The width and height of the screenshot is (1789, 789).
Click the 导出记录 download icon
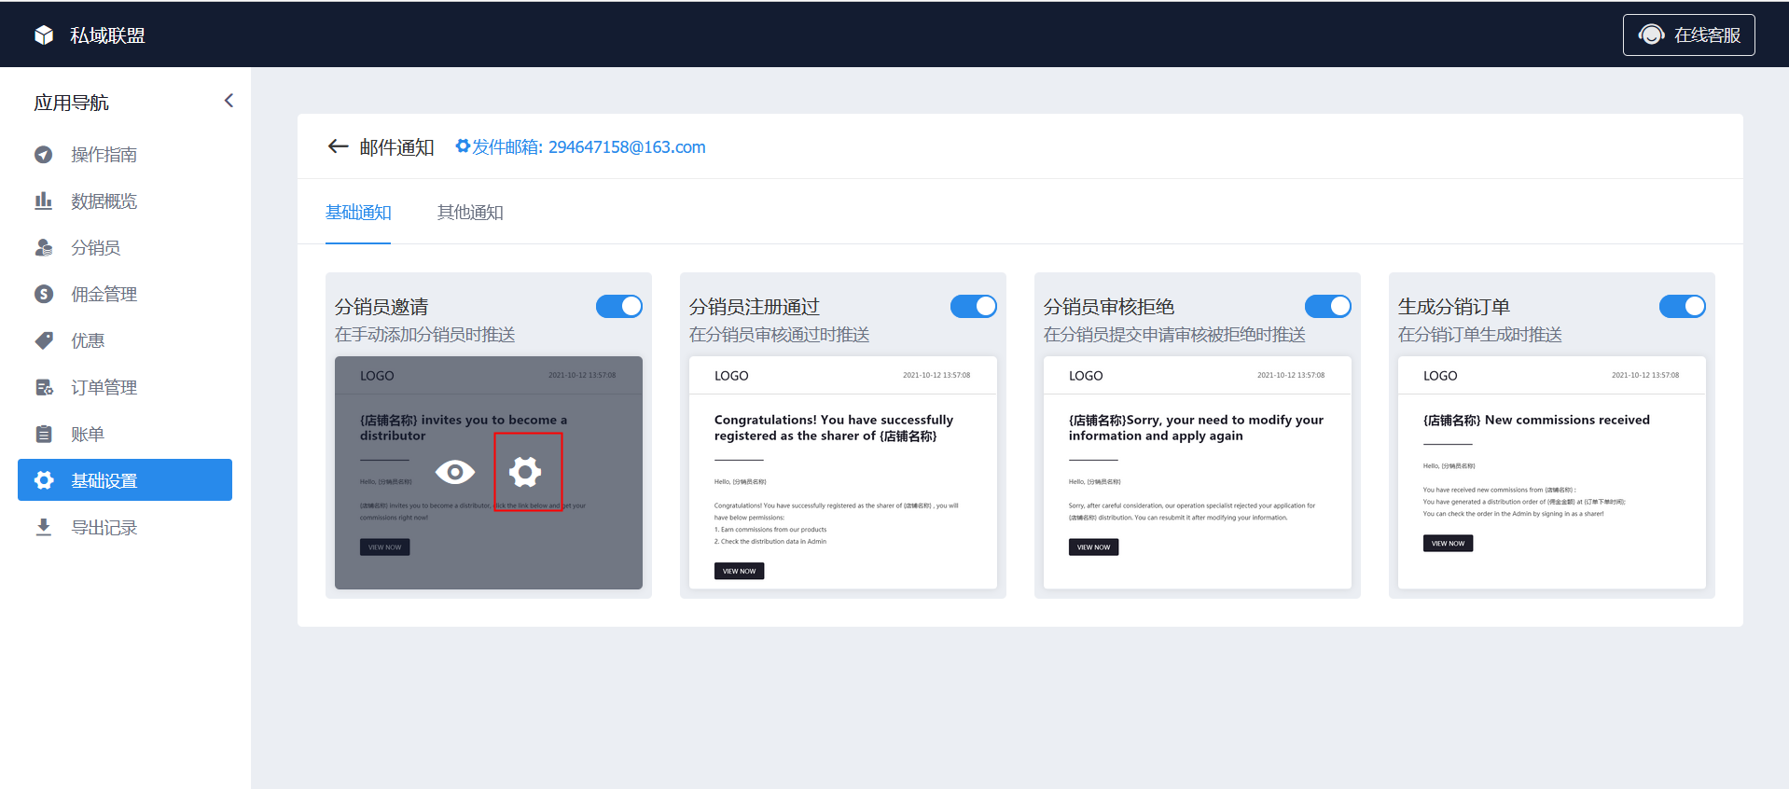(44, 528)
